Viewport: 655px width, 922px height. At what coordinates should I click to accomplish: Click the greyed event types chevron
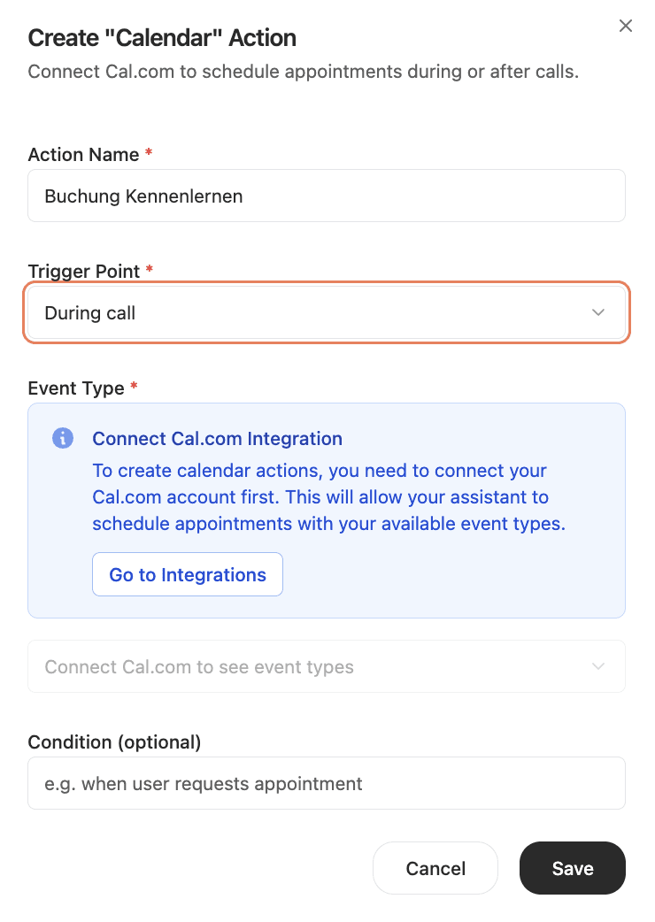click(x=598, y=666)
